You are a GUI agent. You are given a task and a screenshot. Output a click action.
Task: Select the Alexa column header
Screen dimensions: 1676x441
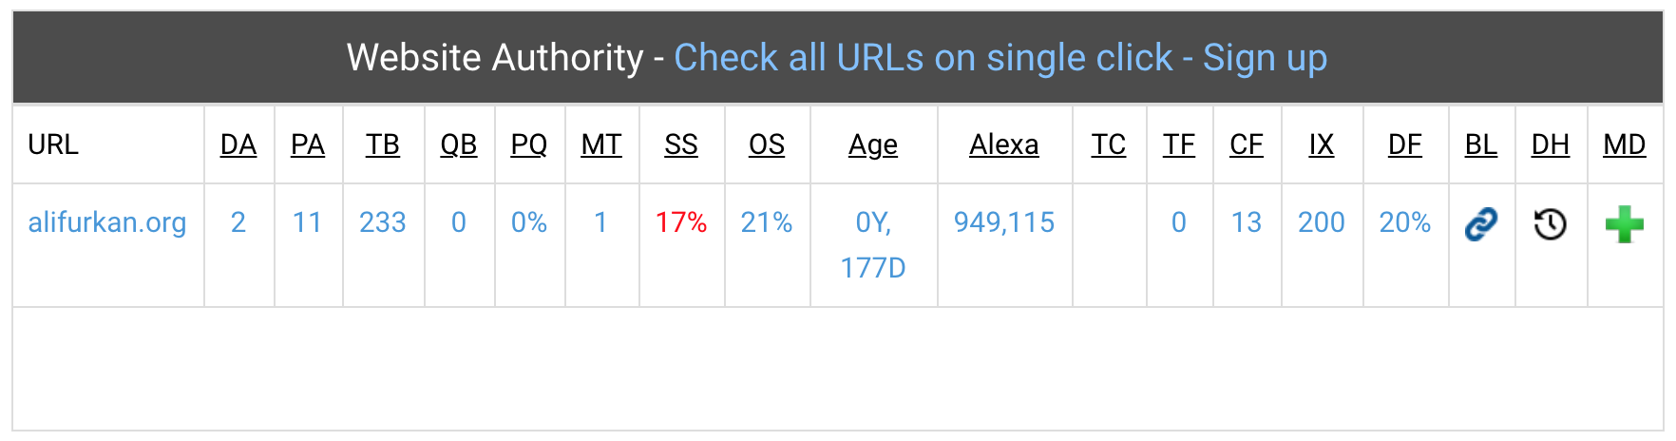pos(1004,144)
